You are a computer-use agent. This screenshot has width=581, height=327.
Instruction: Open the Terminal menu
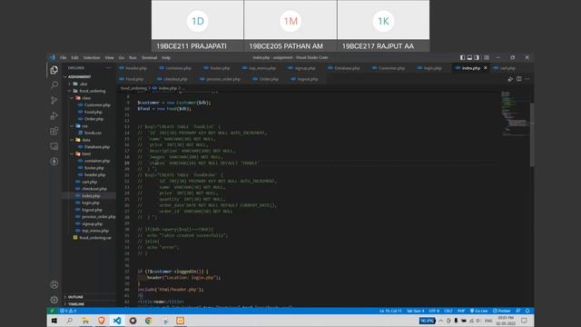click(149, 58)
